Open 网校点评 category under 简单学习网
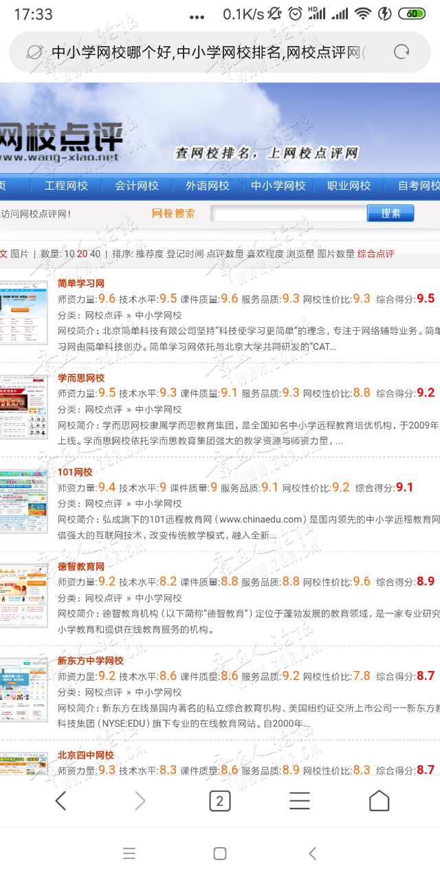440x880 pixels. (x=104, y=315)
